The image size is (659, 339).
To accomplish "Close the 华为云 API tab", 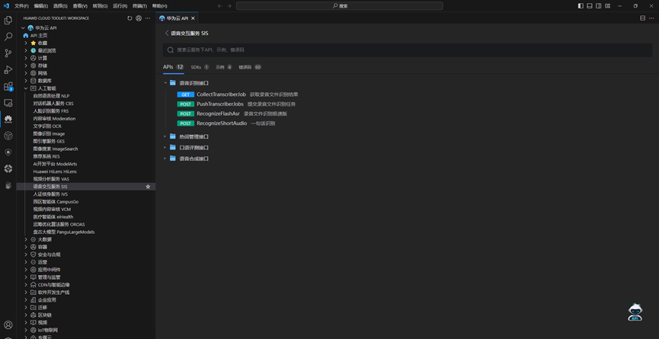I will click(x=193, y=18).
